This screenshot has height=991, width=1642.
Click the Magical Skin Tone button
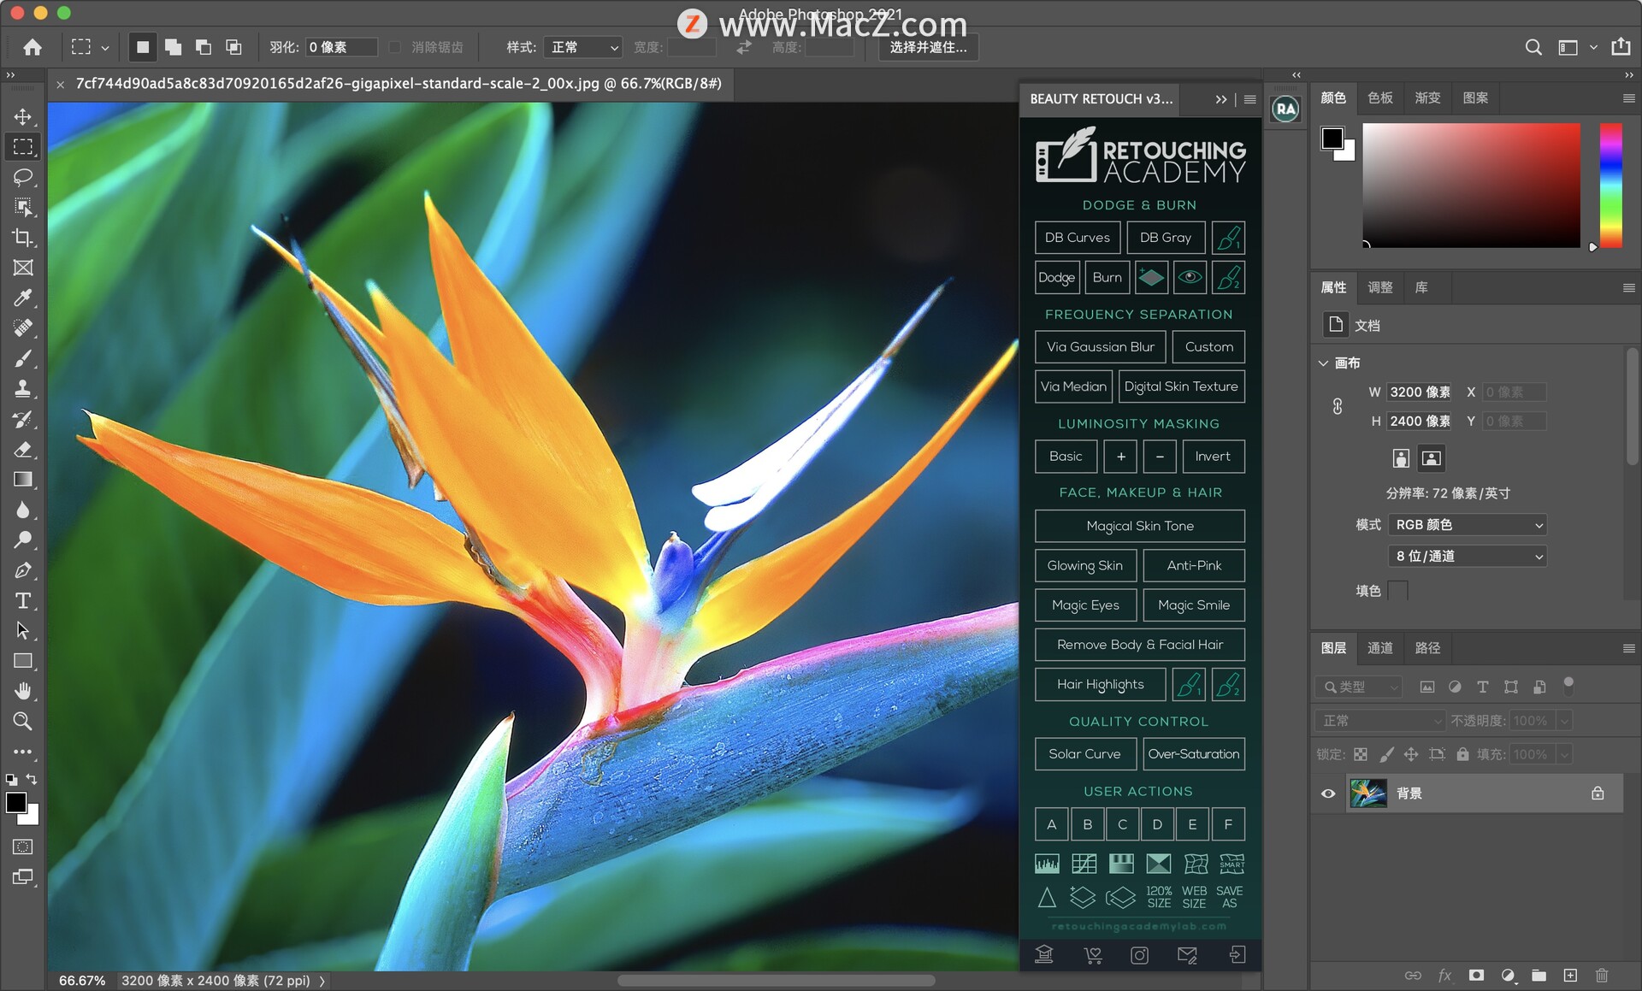coord(1139,526)
